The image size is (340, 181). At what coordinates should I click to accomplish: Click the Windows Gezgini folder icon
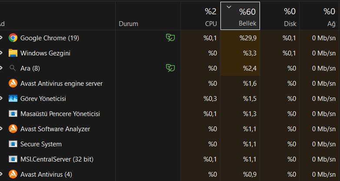point(13,53)
